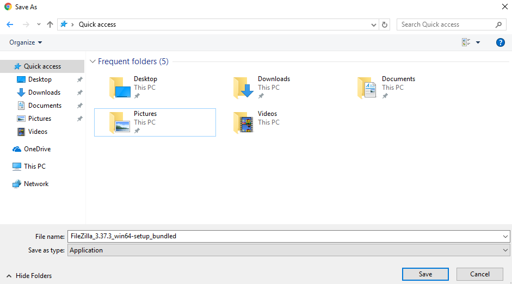Click the Chrome icon in title bar
The image size is (512, 284).
point(8,7)
